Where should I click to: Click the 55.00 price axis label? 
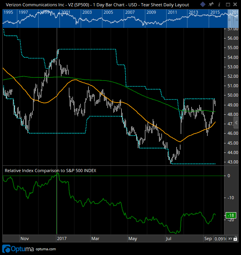point(233,48)
